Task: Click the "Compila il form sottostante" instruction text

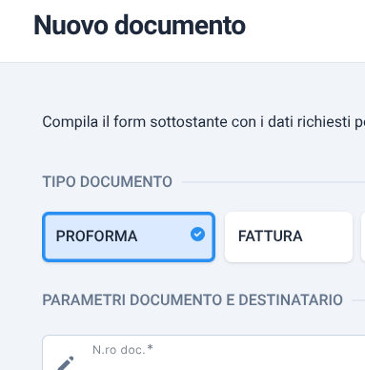Action: tap(204, 122)
